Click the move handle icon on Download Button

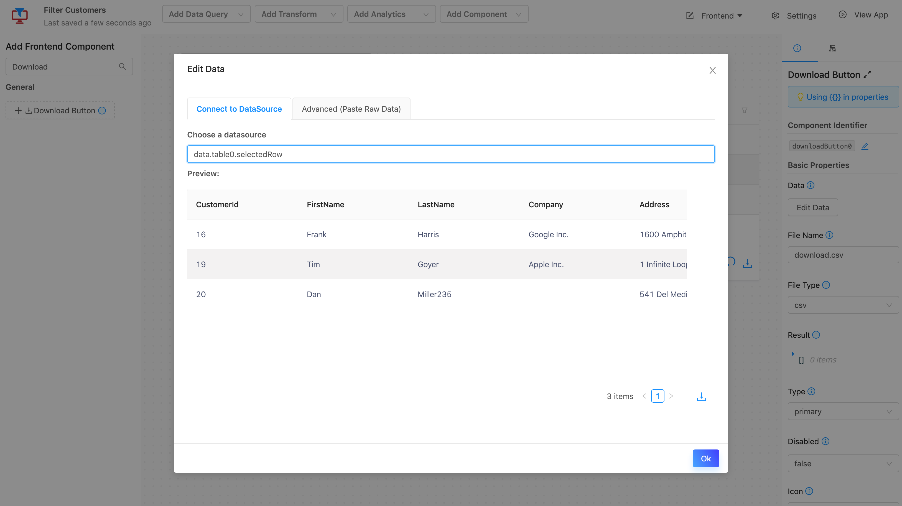18,111
